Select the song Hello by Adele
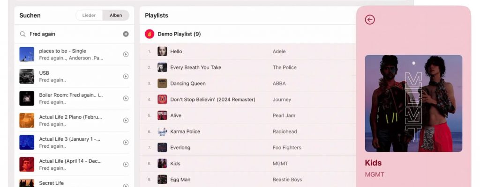Screen dimensions: 480x187 [176, 51]
